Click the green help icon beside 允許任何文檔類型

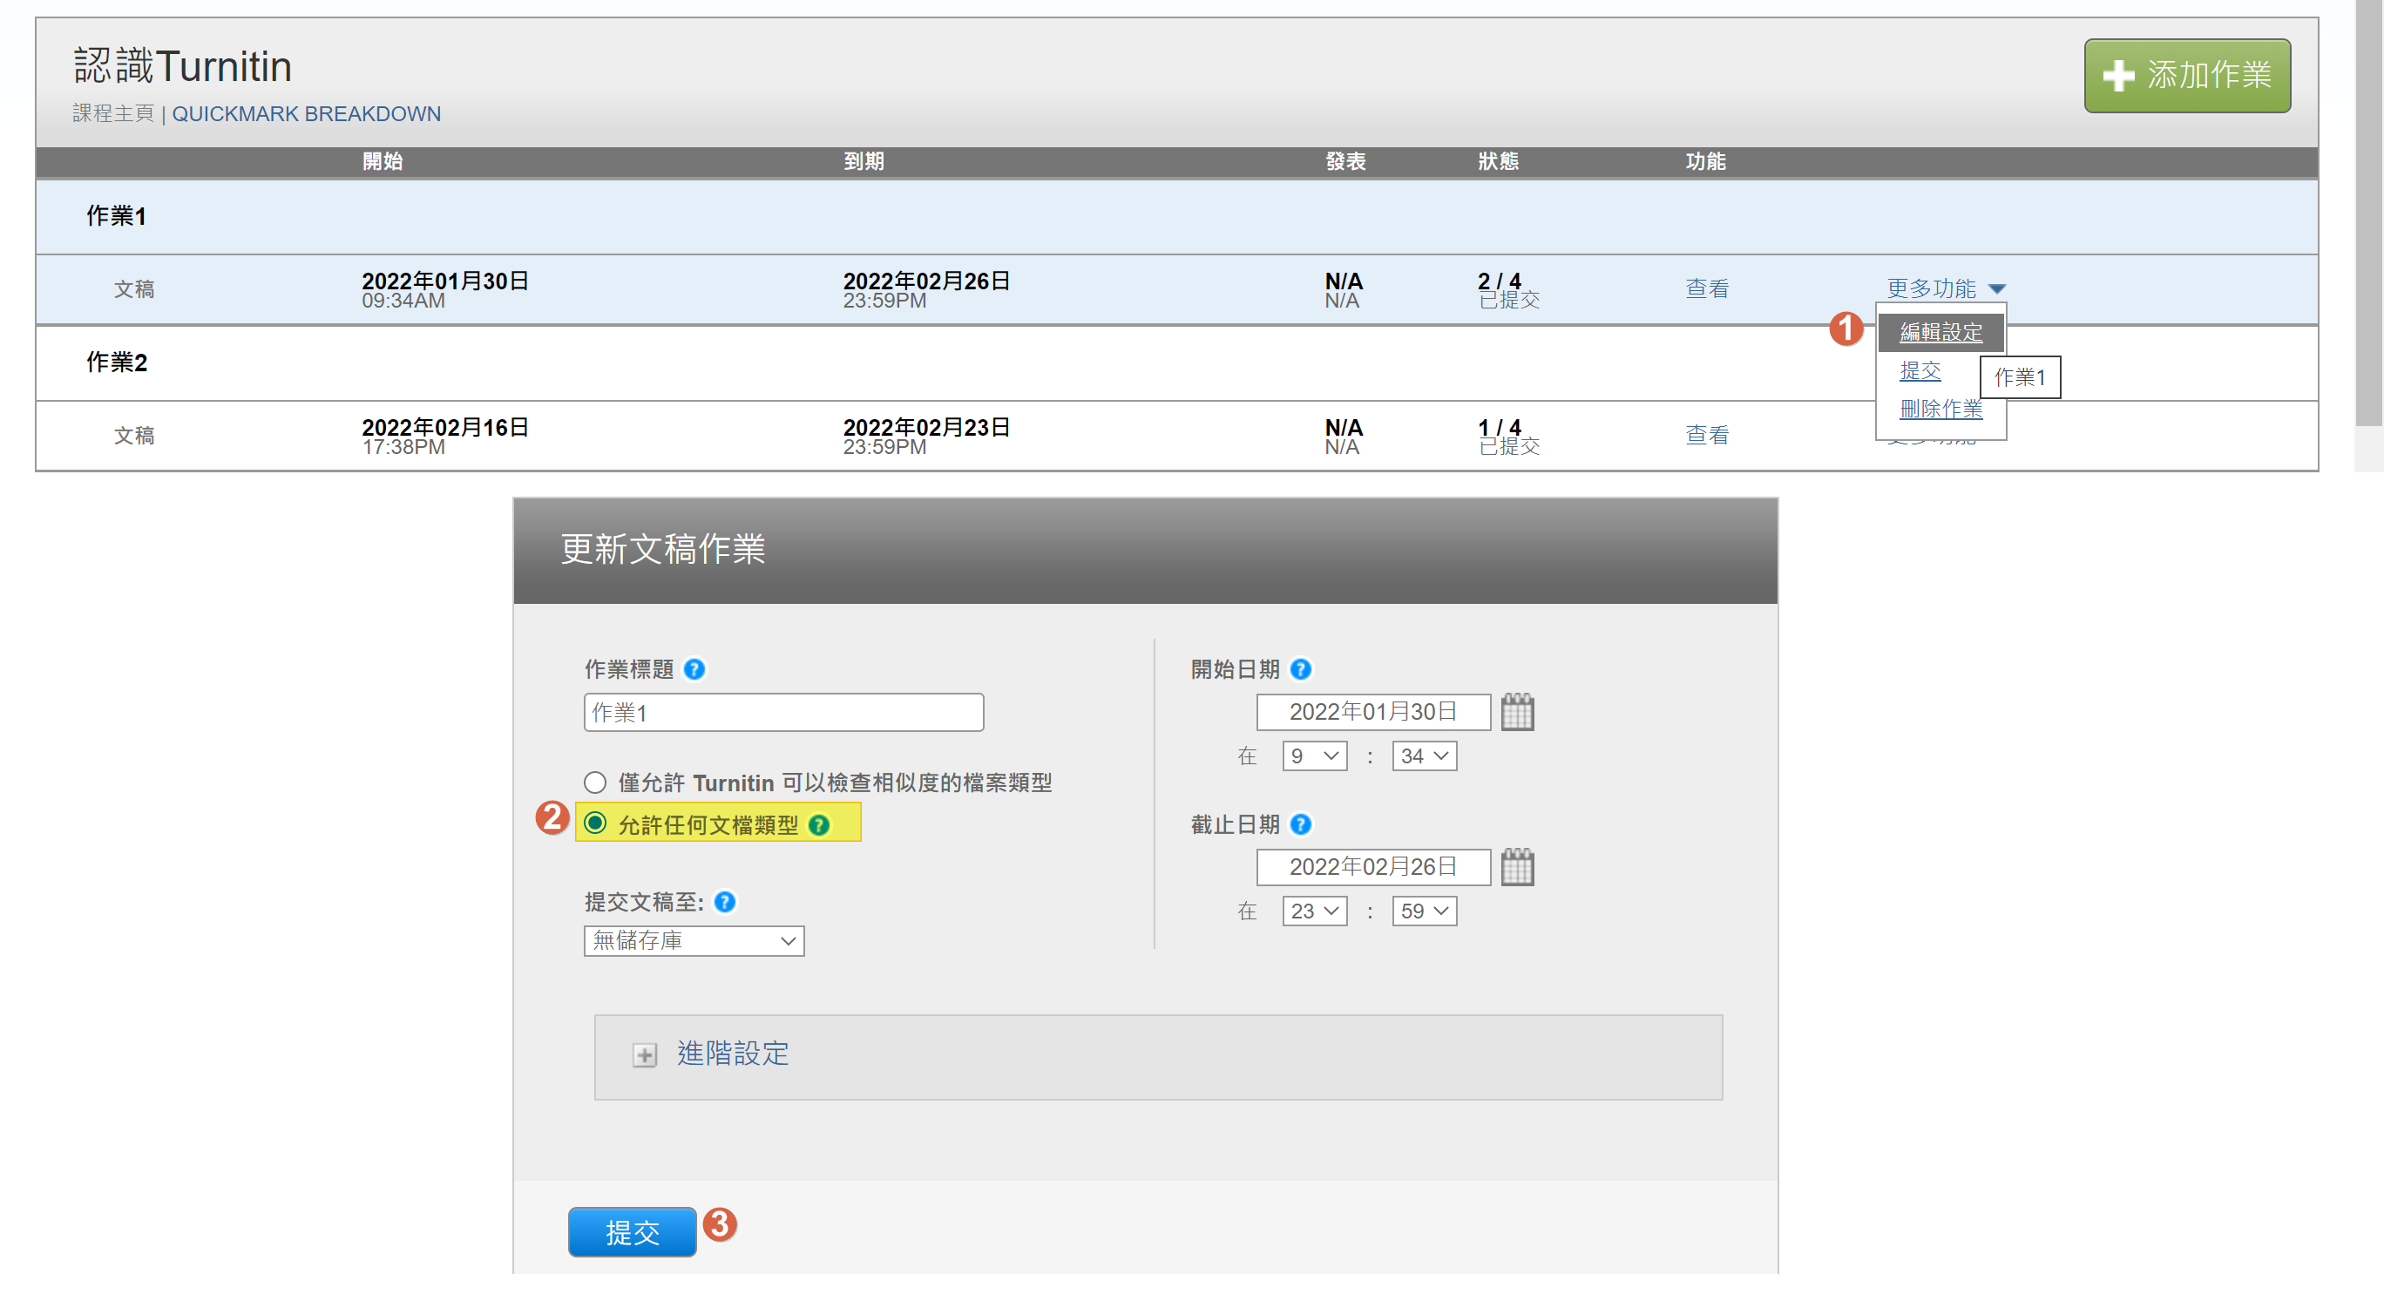(819, 825)
